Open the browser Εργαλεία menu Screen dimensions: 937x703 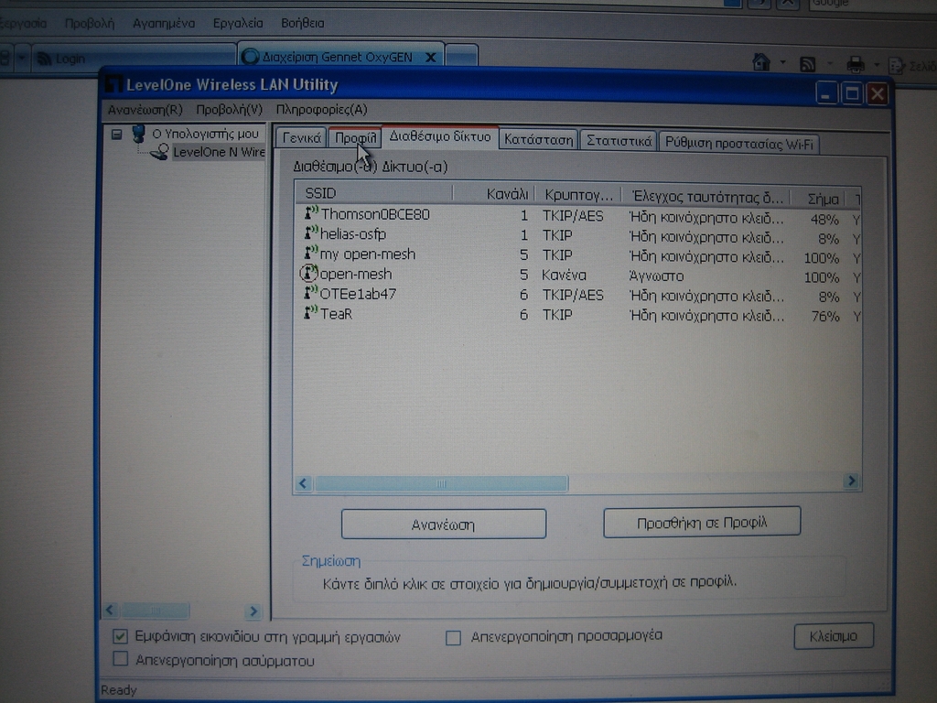(x=238, y=23)
